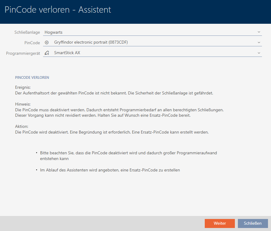271x231 pixels.
Task: Click the bullet about creating Ersatz-PinCode
Action: (110, 170)
